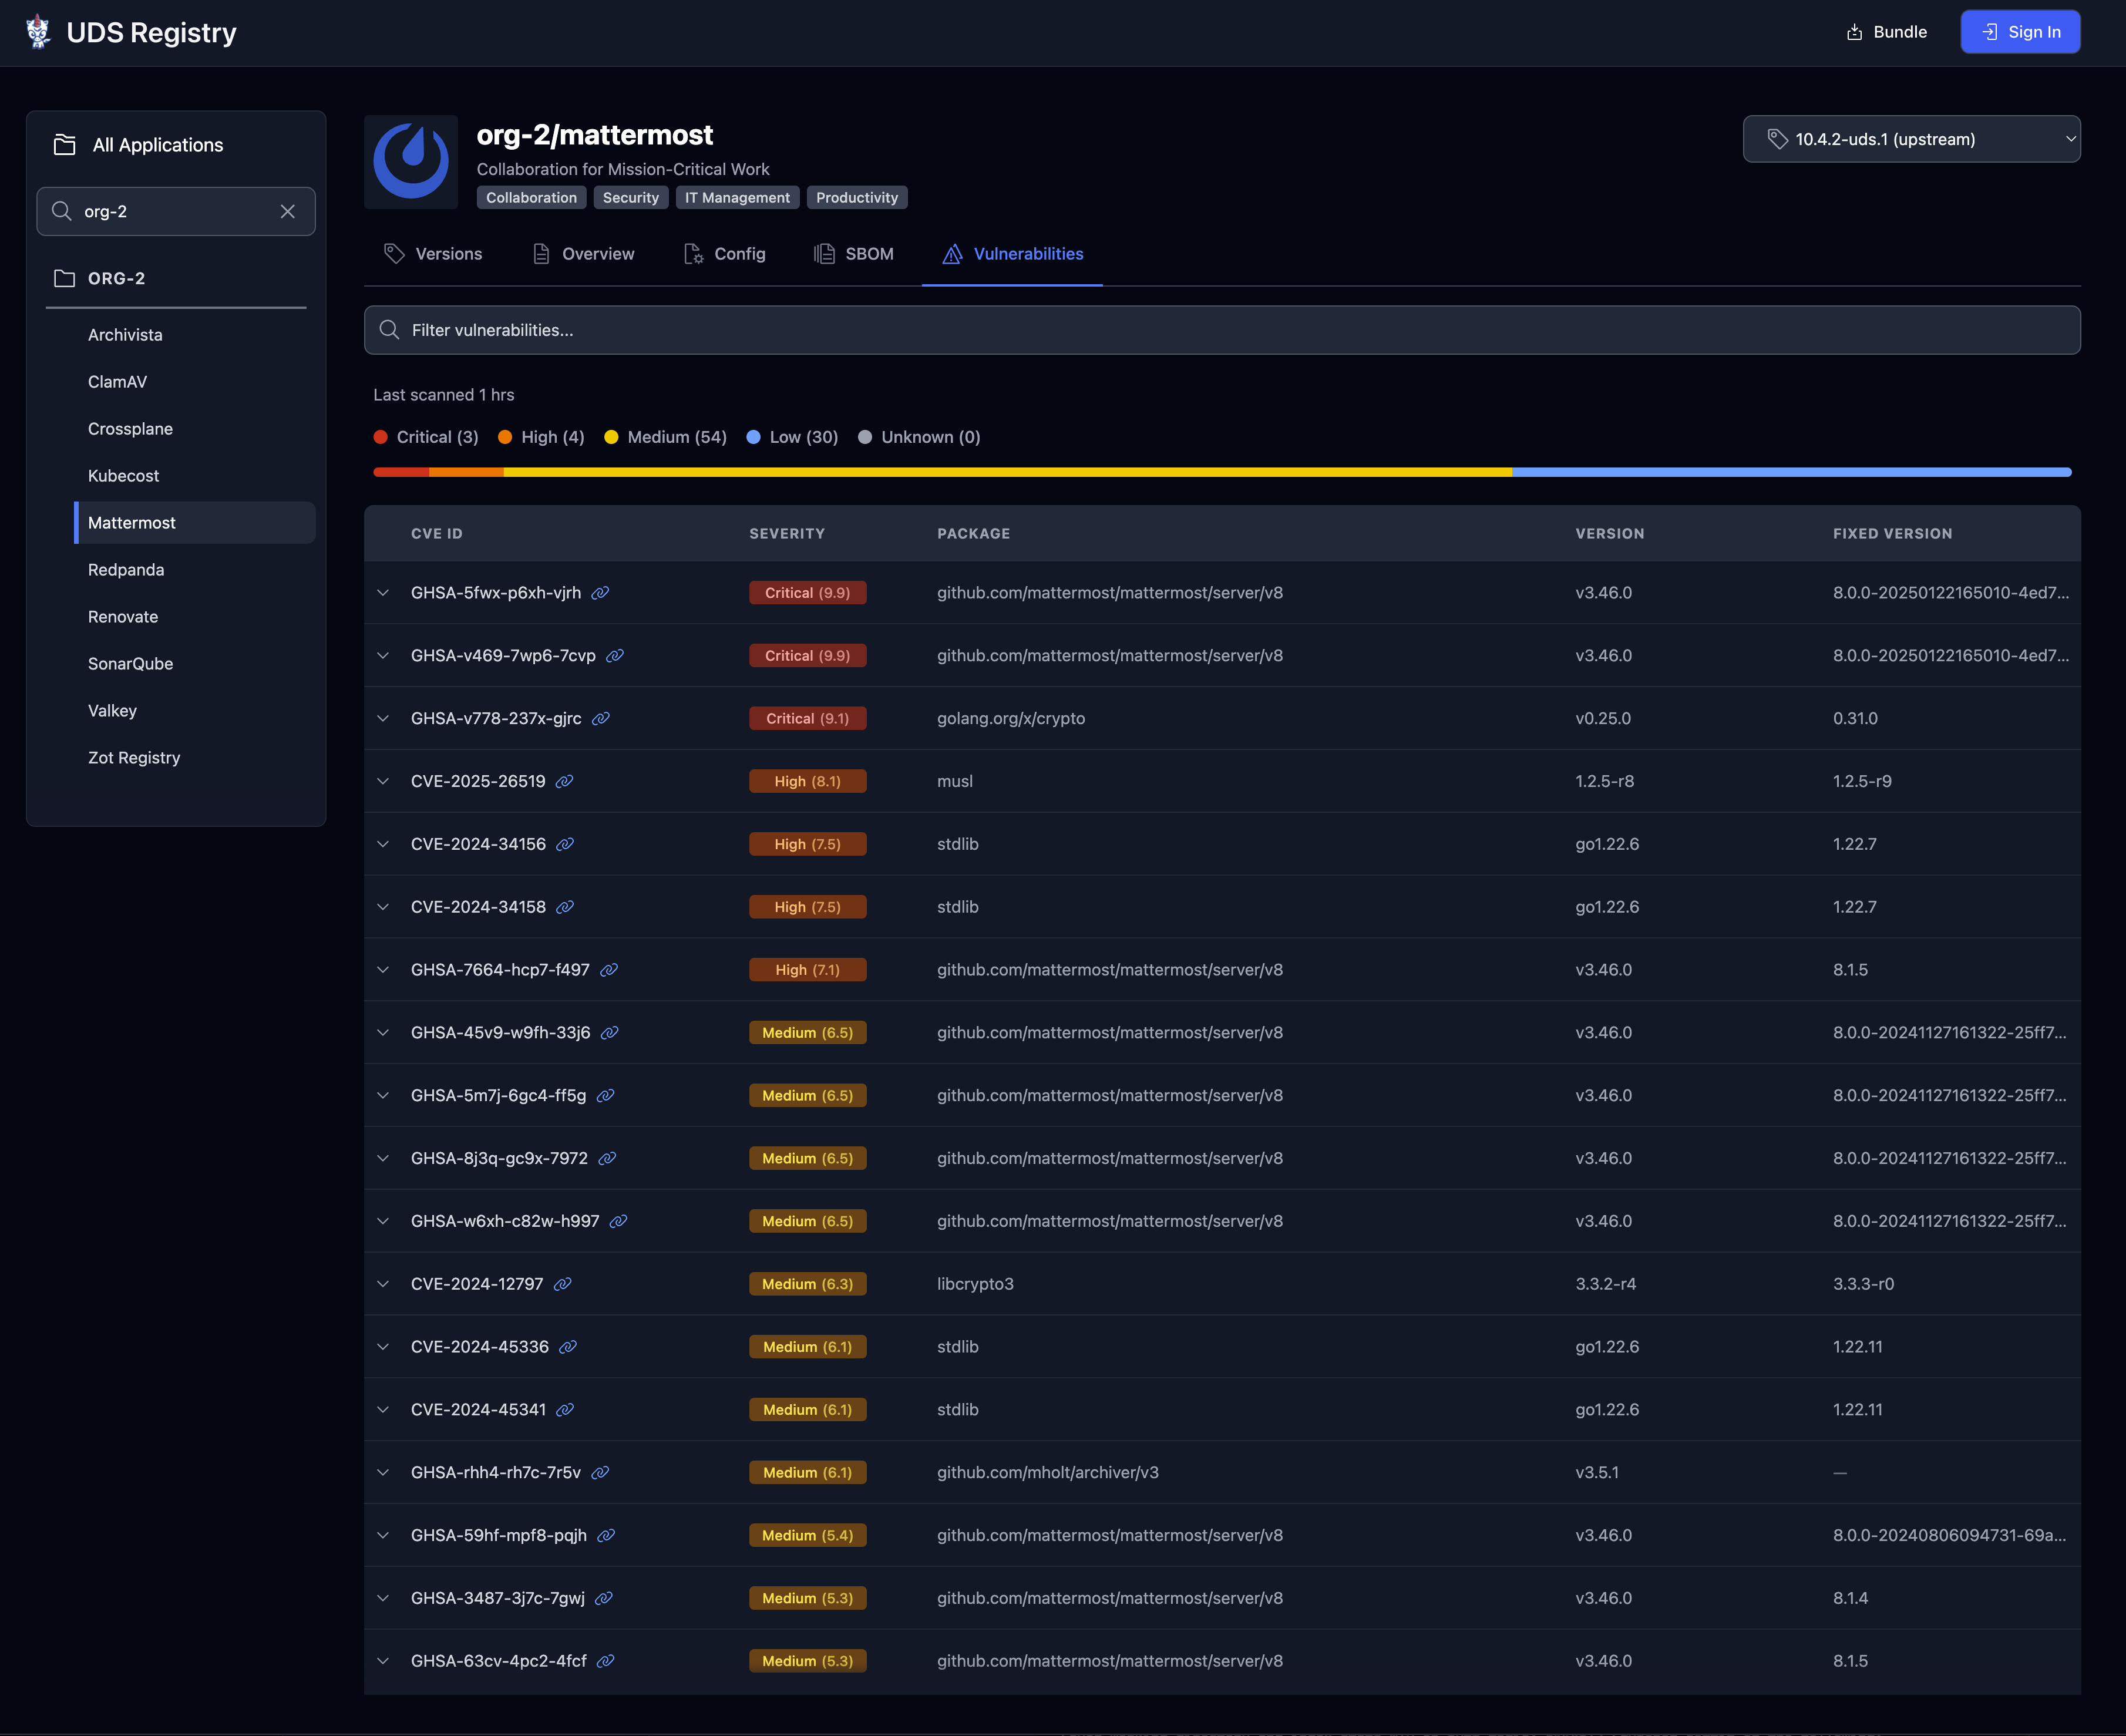Image resolution: width=2126 pixels, height=1736 pixels.
Task: Click the UDS Registry logo
Action: pos(37,31)
